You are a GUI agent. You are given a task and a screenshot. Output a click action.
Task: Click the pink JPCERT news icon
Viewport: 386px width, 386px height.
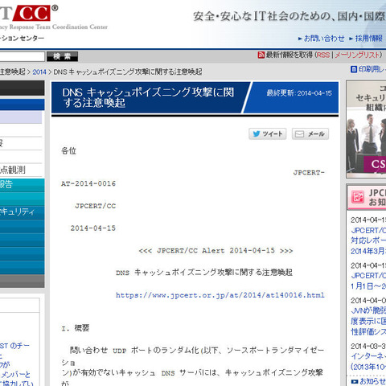coord(358,197)
